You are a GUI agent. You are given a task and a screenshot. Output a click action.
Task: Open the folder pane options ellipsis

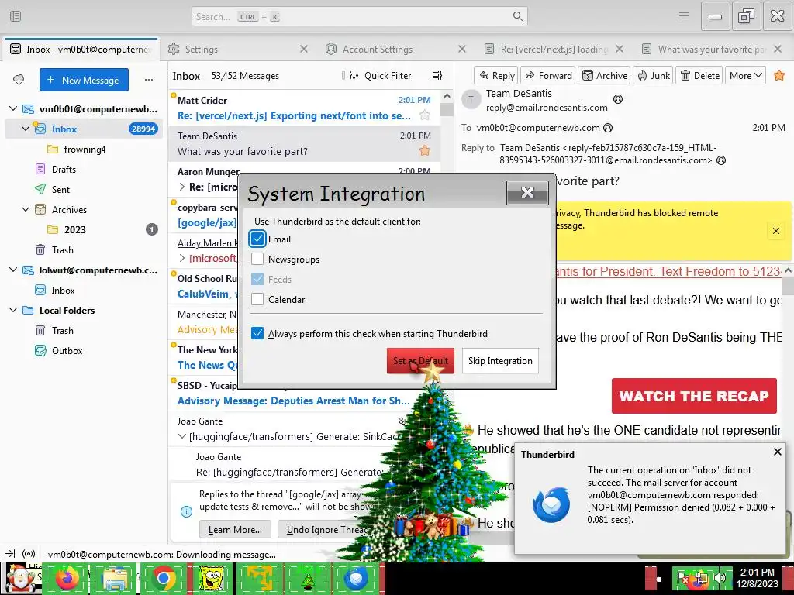click(x=149, y=80)
